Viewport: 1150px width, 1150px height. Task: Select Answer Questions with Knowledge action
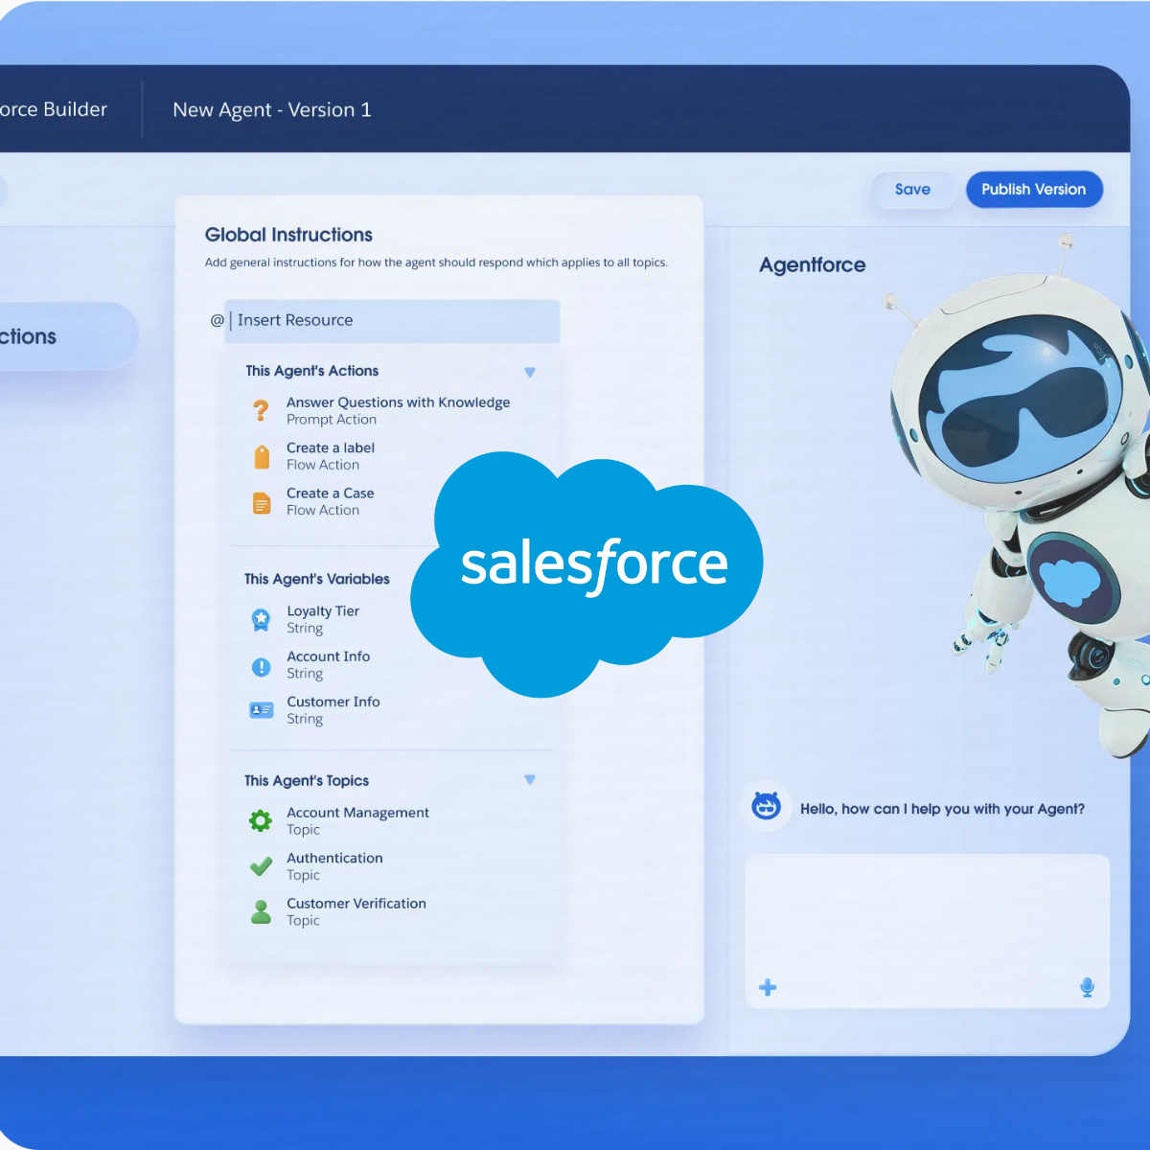pos(398,411)
